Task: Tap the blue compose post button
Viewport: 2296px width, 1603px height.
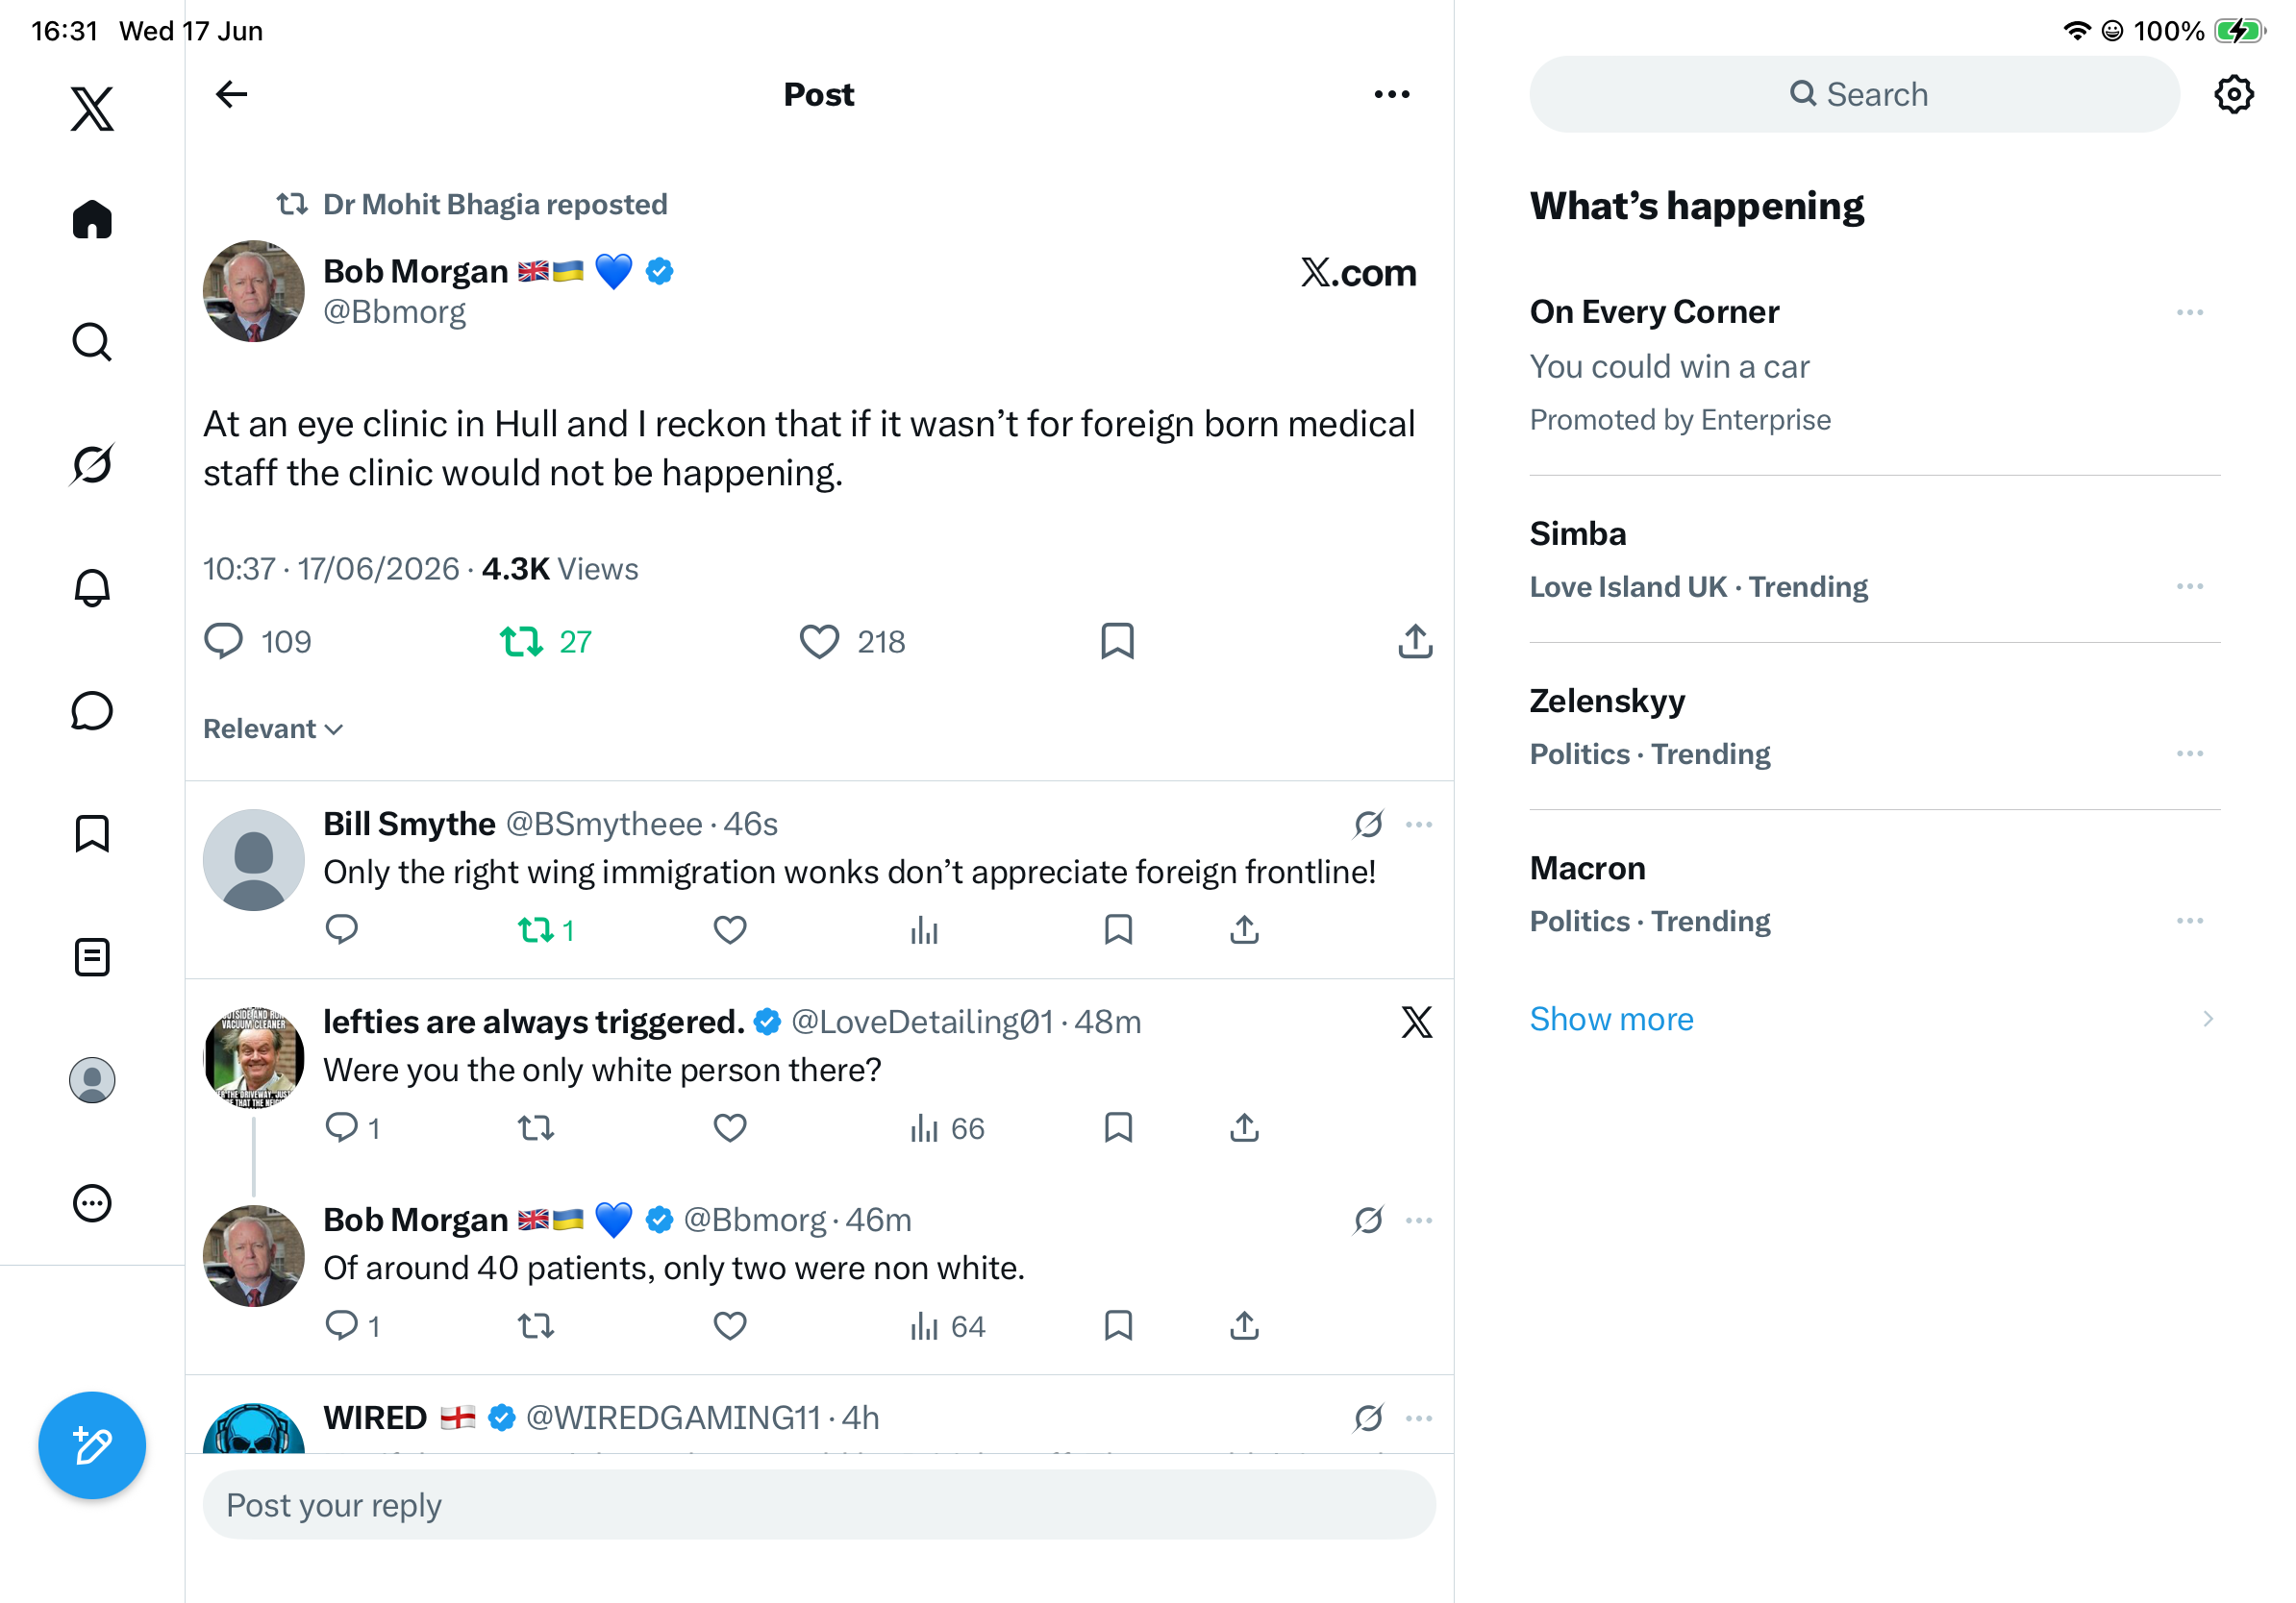Action: click(x=92, y=1445)
